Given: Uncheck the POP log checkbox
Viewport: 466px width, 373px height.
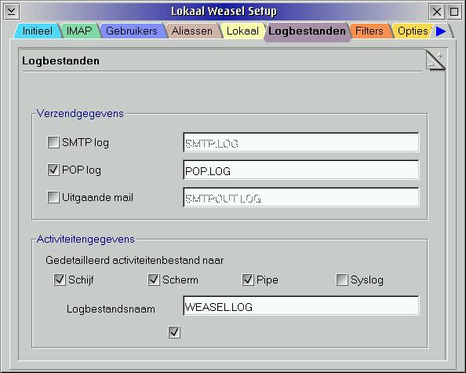Looking at the screenshot, I should tap(53, 170).
